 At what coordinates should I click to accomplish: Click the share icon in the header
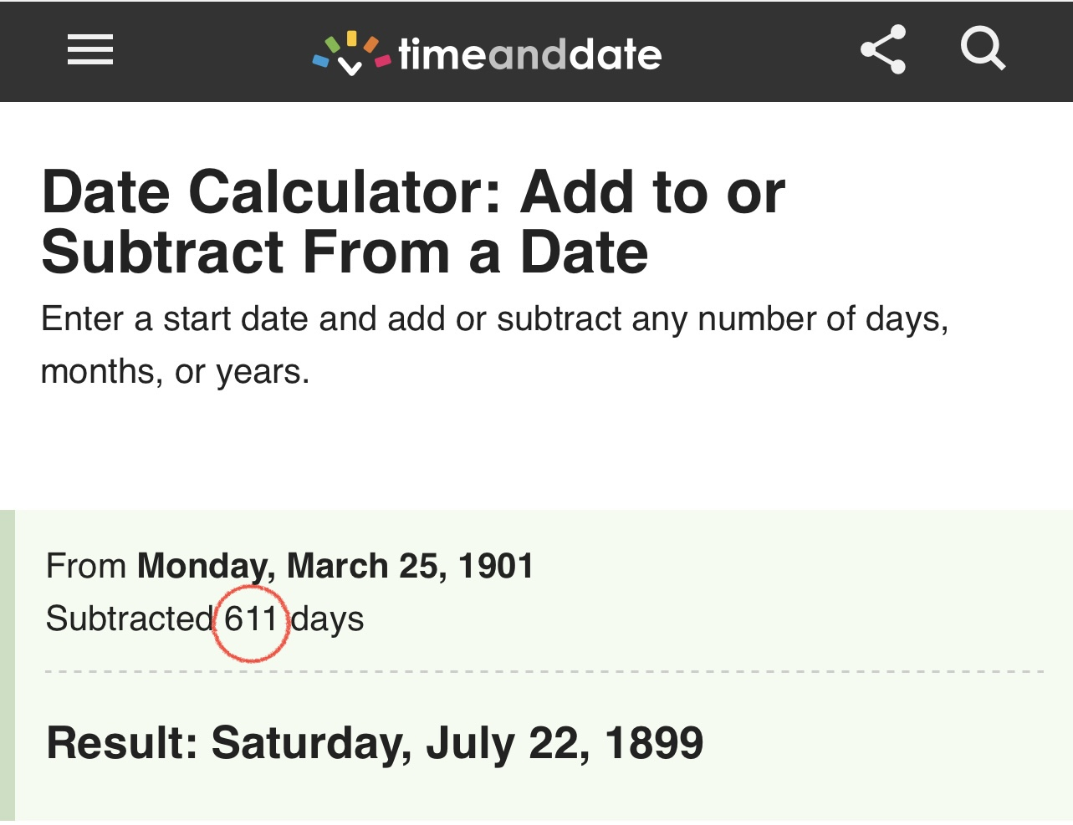coord(883,50)
